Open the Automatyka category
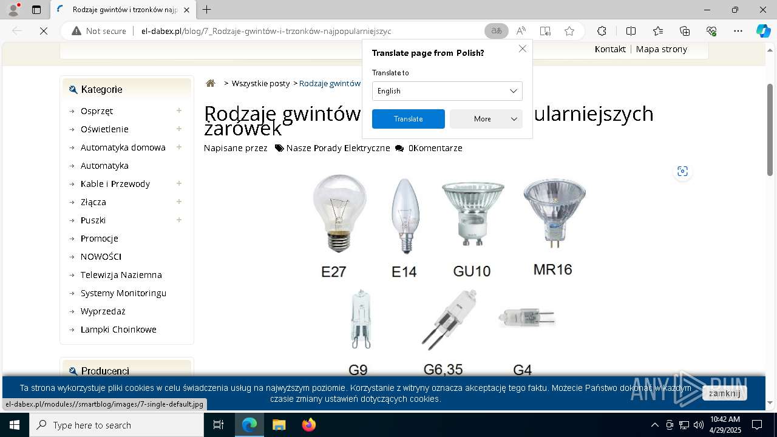Image resolution: width=777 pixels, height=437 pixels. click(104, 166)
